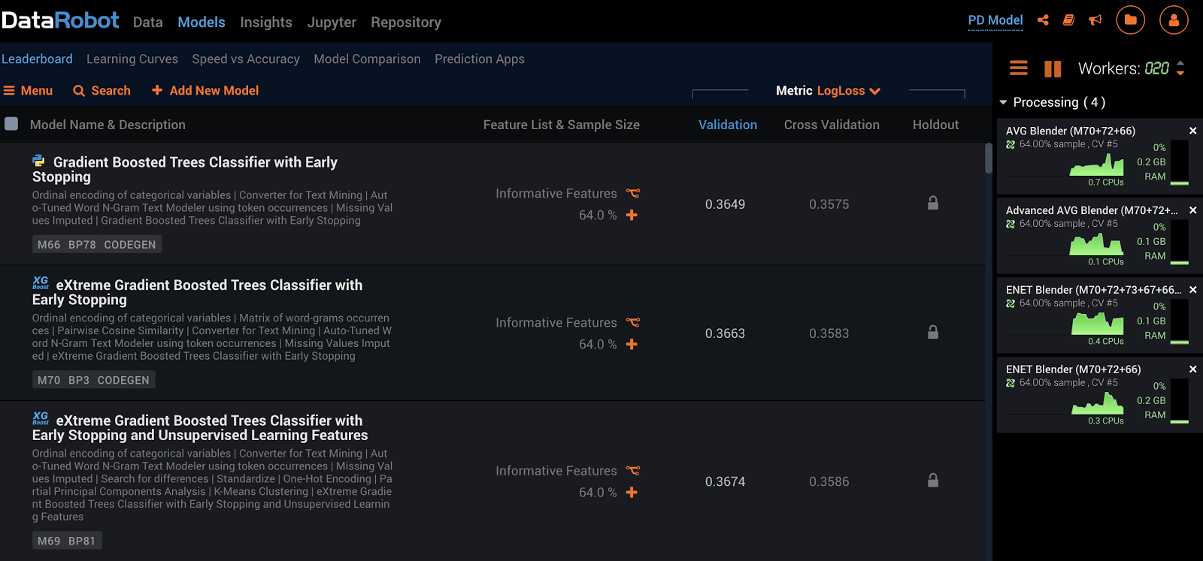Click feature list icon for M66 model
The height and width of the screenshot is (561, 1203).
(633, 193)
